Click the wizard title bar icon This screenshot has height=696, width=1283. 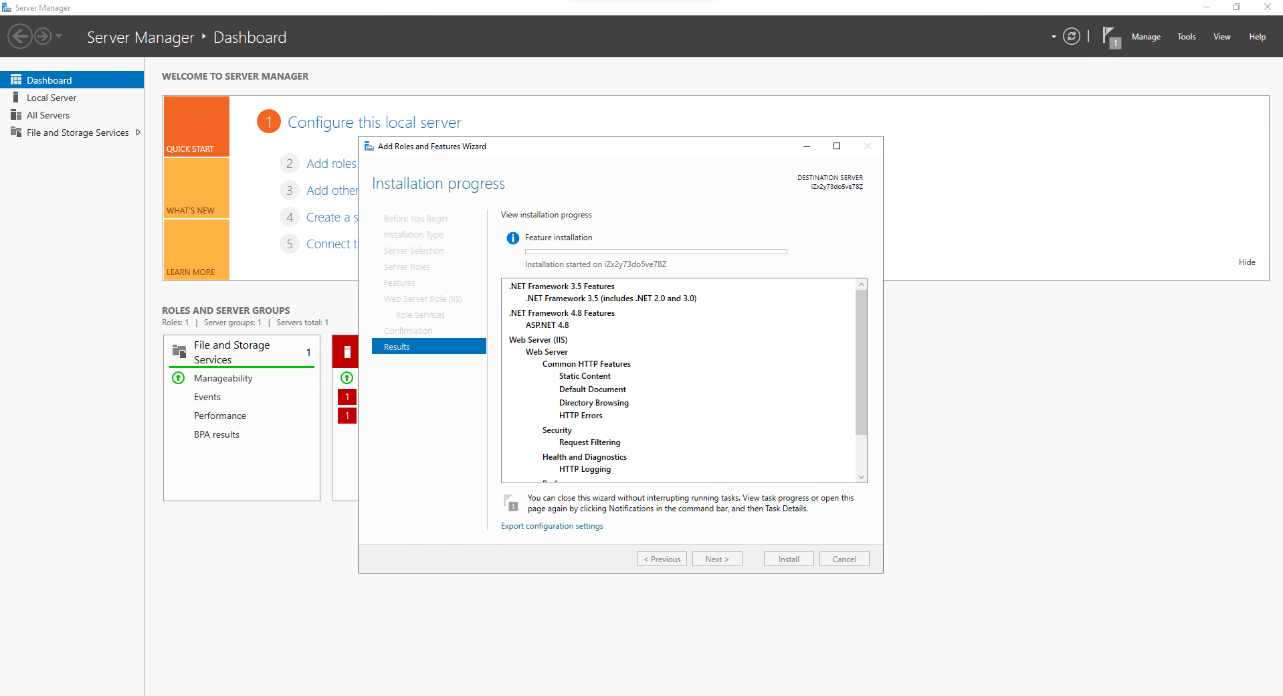369,146
